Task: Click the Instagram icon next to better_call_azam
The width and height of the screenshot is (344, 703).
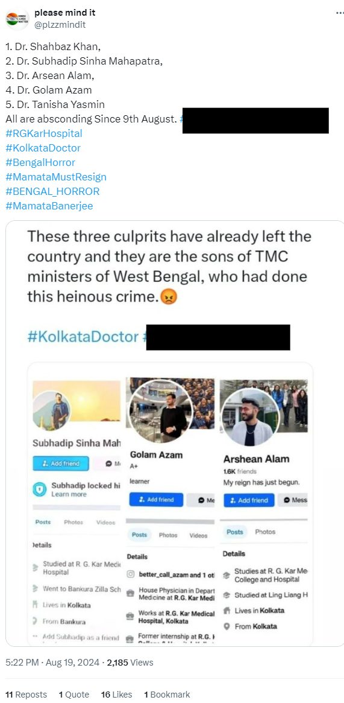Action: (130, 574)
